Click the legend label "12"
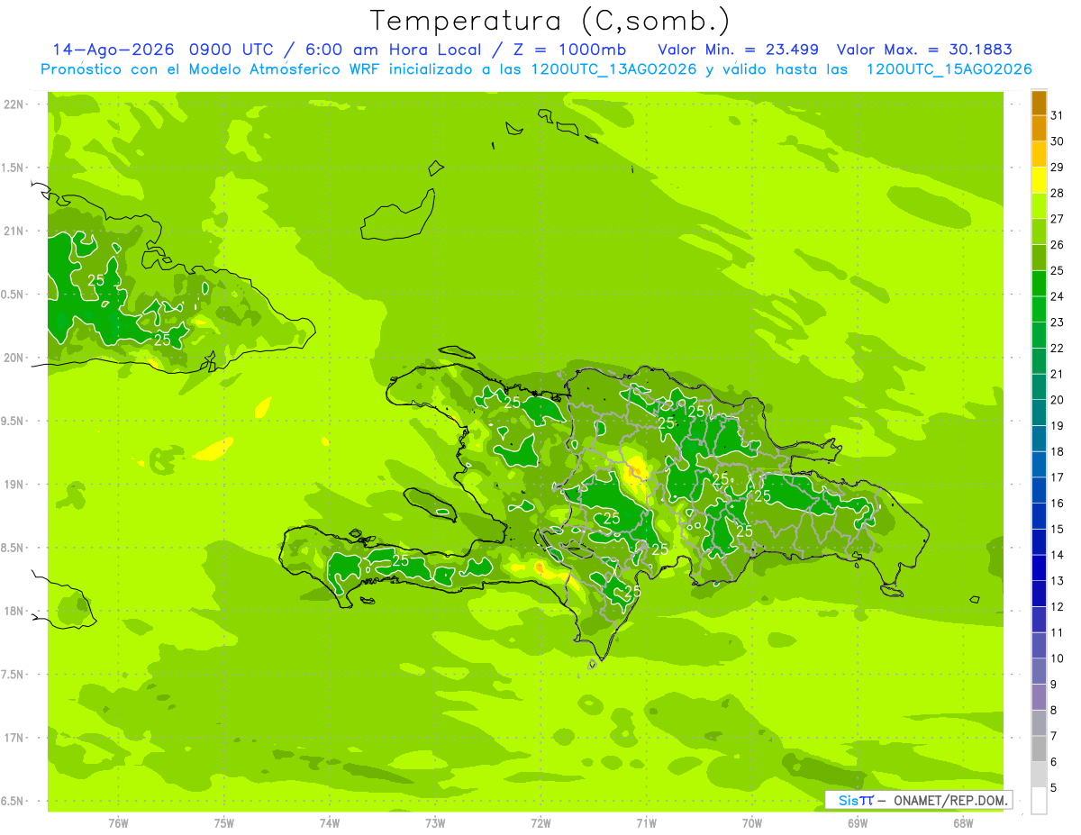1081x835 pixels. 1057,607
